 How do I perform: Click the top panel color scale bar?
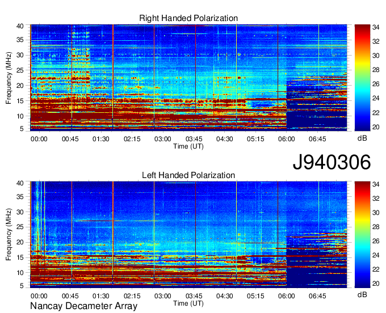pyautogui.click(x=362, y=77)
